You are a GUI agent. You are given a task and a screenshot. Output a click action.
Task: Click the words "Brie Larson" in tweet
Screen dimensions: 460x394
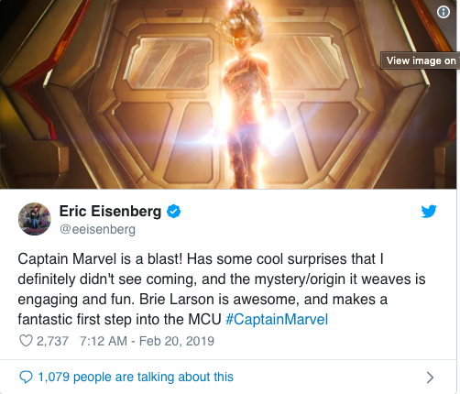coord(177,300)
